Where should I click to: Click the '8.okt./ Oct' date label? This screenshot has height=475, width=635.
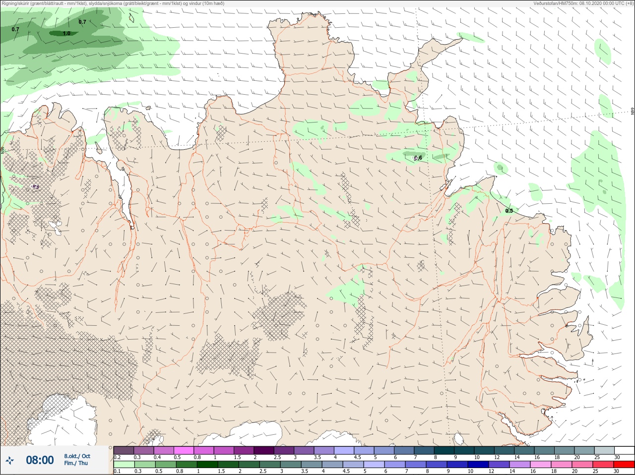[77, 456]
